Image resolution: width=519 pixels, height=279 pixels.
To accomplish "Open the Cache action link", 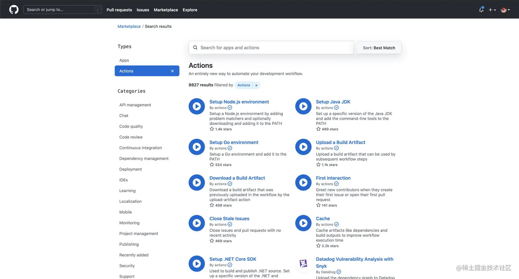I will 323,219.
